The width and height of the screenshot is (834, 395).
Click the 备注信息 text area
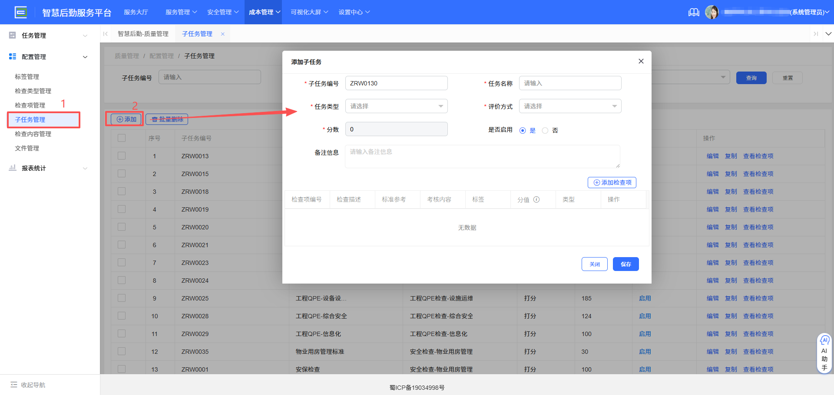coord(481,156)
